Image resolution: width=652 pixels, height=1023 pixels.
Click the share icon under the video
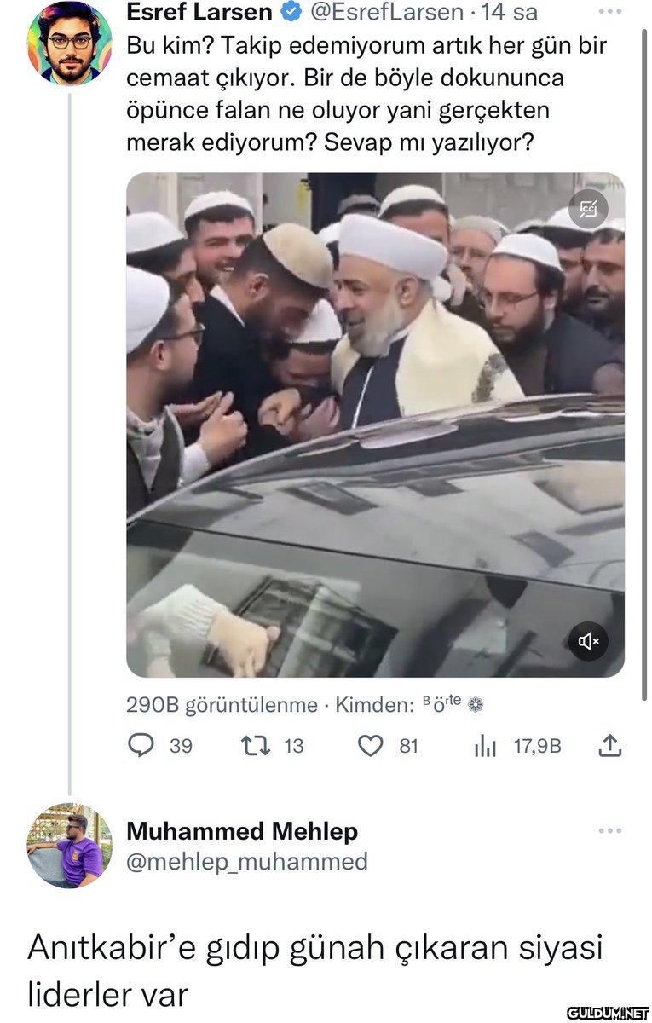(x=609, y=746)
